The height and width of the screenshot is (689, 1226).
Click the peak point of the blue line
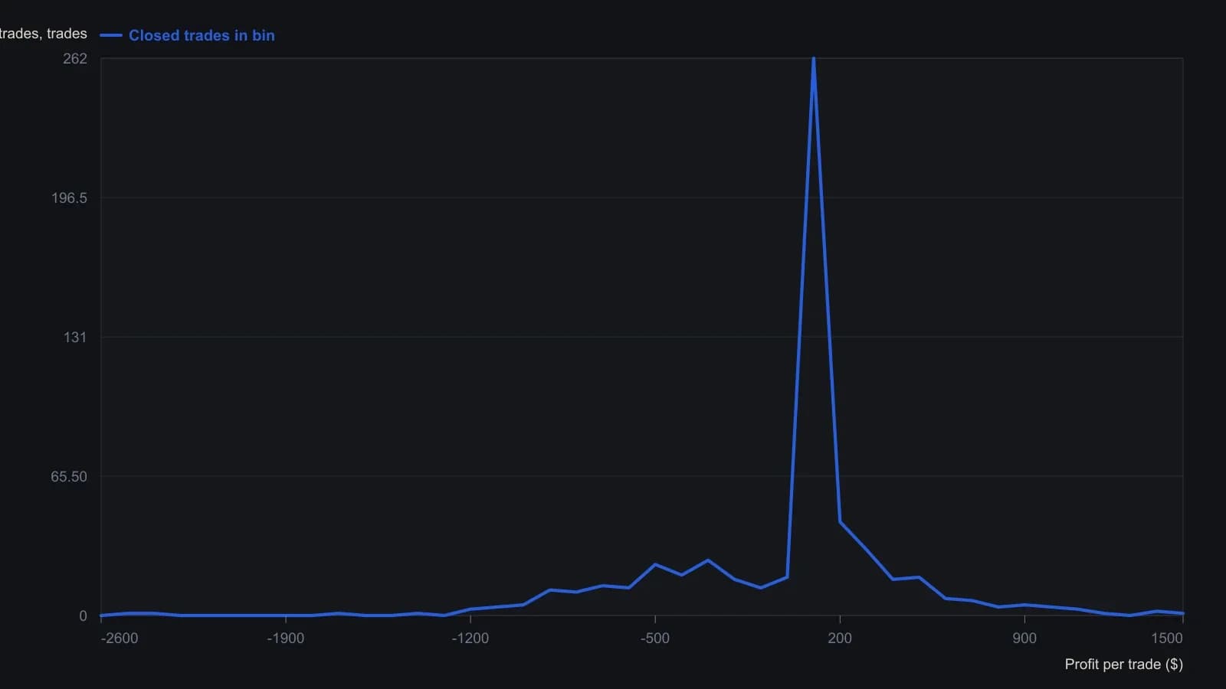pos(813,59)
